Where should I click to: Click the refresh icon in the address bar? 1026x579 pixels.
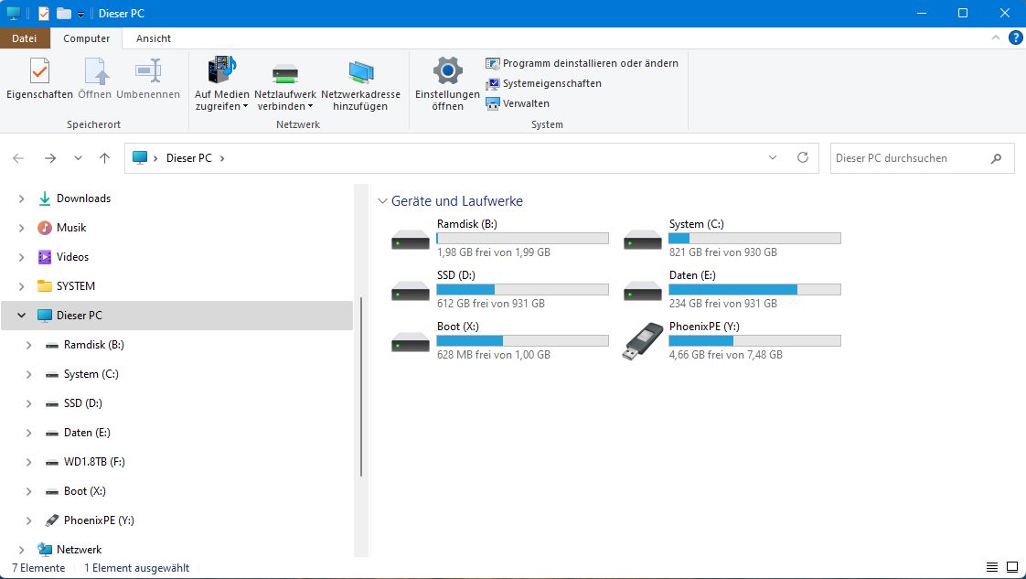(x=803, y=157)
